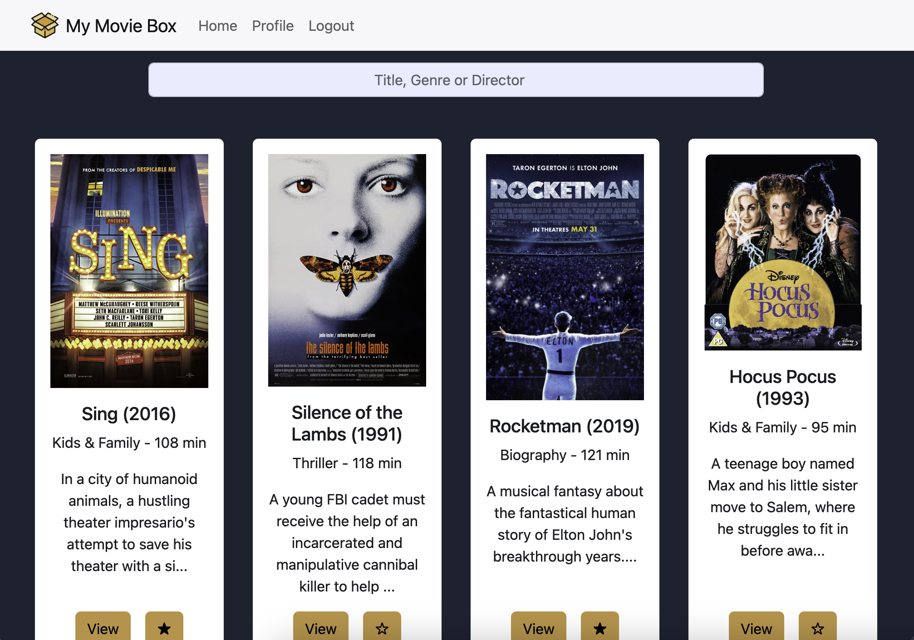Click 'Thriller - 118 min' text

[x=347, y=463]
